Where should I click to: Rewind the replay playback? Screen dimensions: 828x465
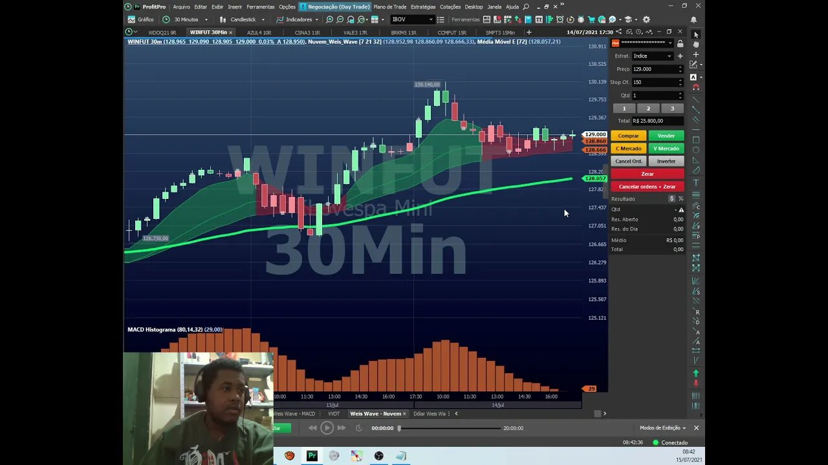(x=312, y=428)
